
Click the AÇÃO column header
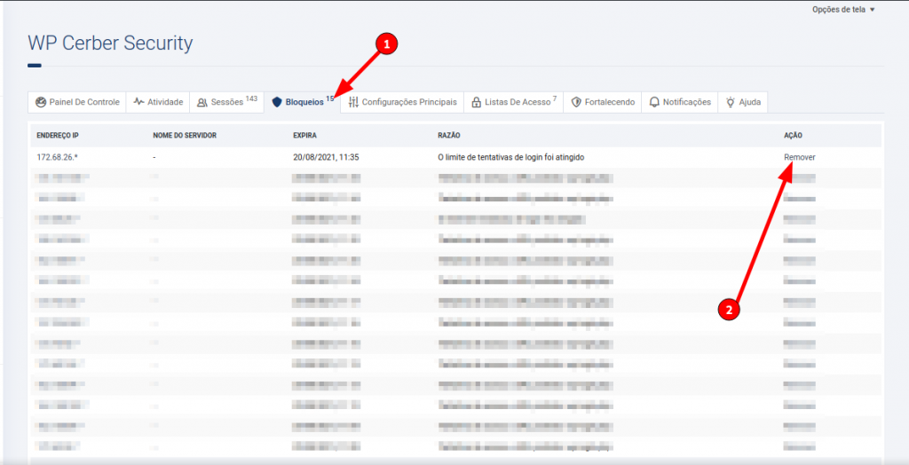(x=793, y=135)
